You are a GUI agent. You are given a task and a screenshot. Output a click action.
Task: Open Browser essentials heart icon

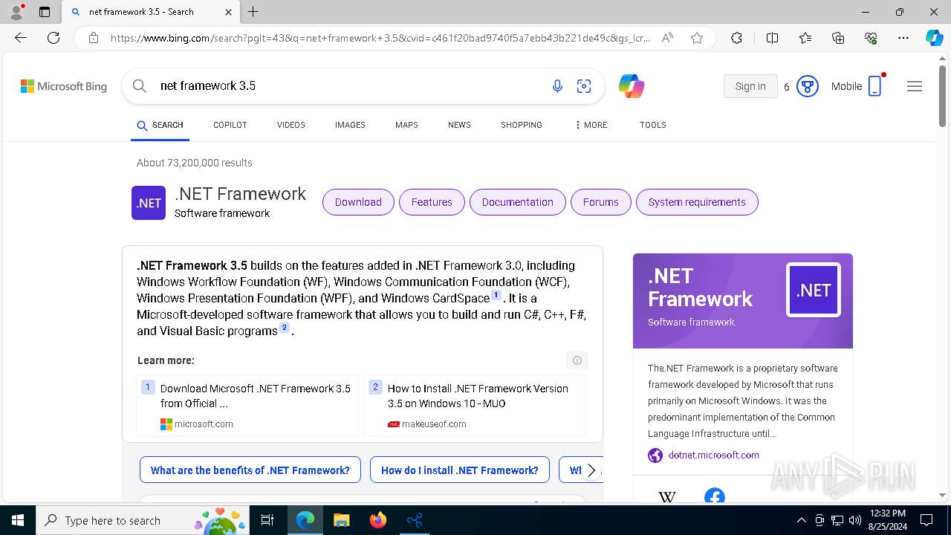pyautogui.click(x=871, y=38)
